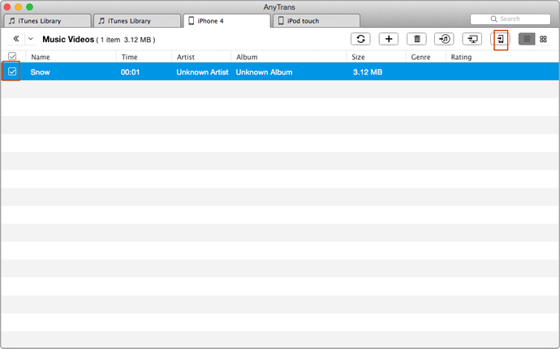Viewport: 560px width, 349px height.
Task: Sort by the Time column header
Action: click(x=144, y=57)
